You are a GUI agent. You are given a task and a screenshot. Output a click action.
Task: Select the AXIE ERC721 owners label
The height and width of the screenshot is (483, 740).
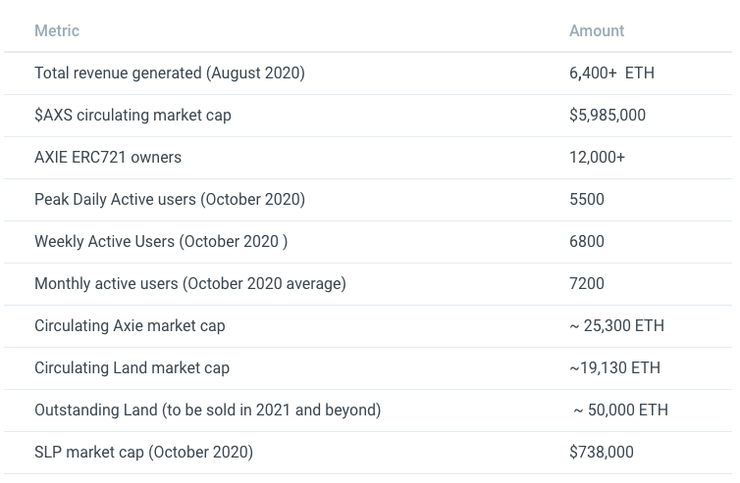108,158
